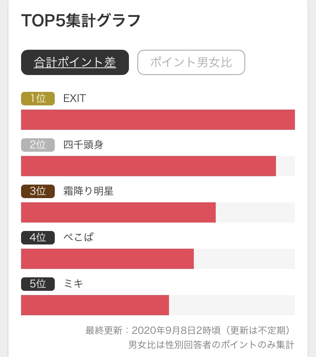Open the ミキ entry name
This screenshot has width=316, height=357.
[x=73, y=284]
